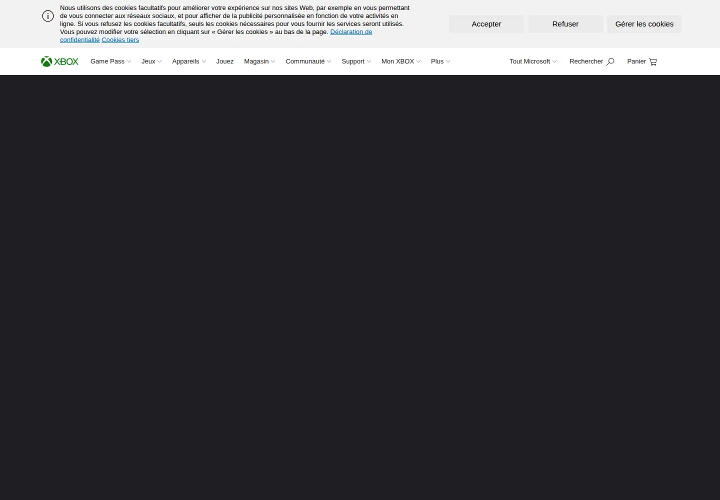Image resolution: width=720 pixels, height=500 pixels.
Task: Expand the Game Pass menu
Action: 110,61
